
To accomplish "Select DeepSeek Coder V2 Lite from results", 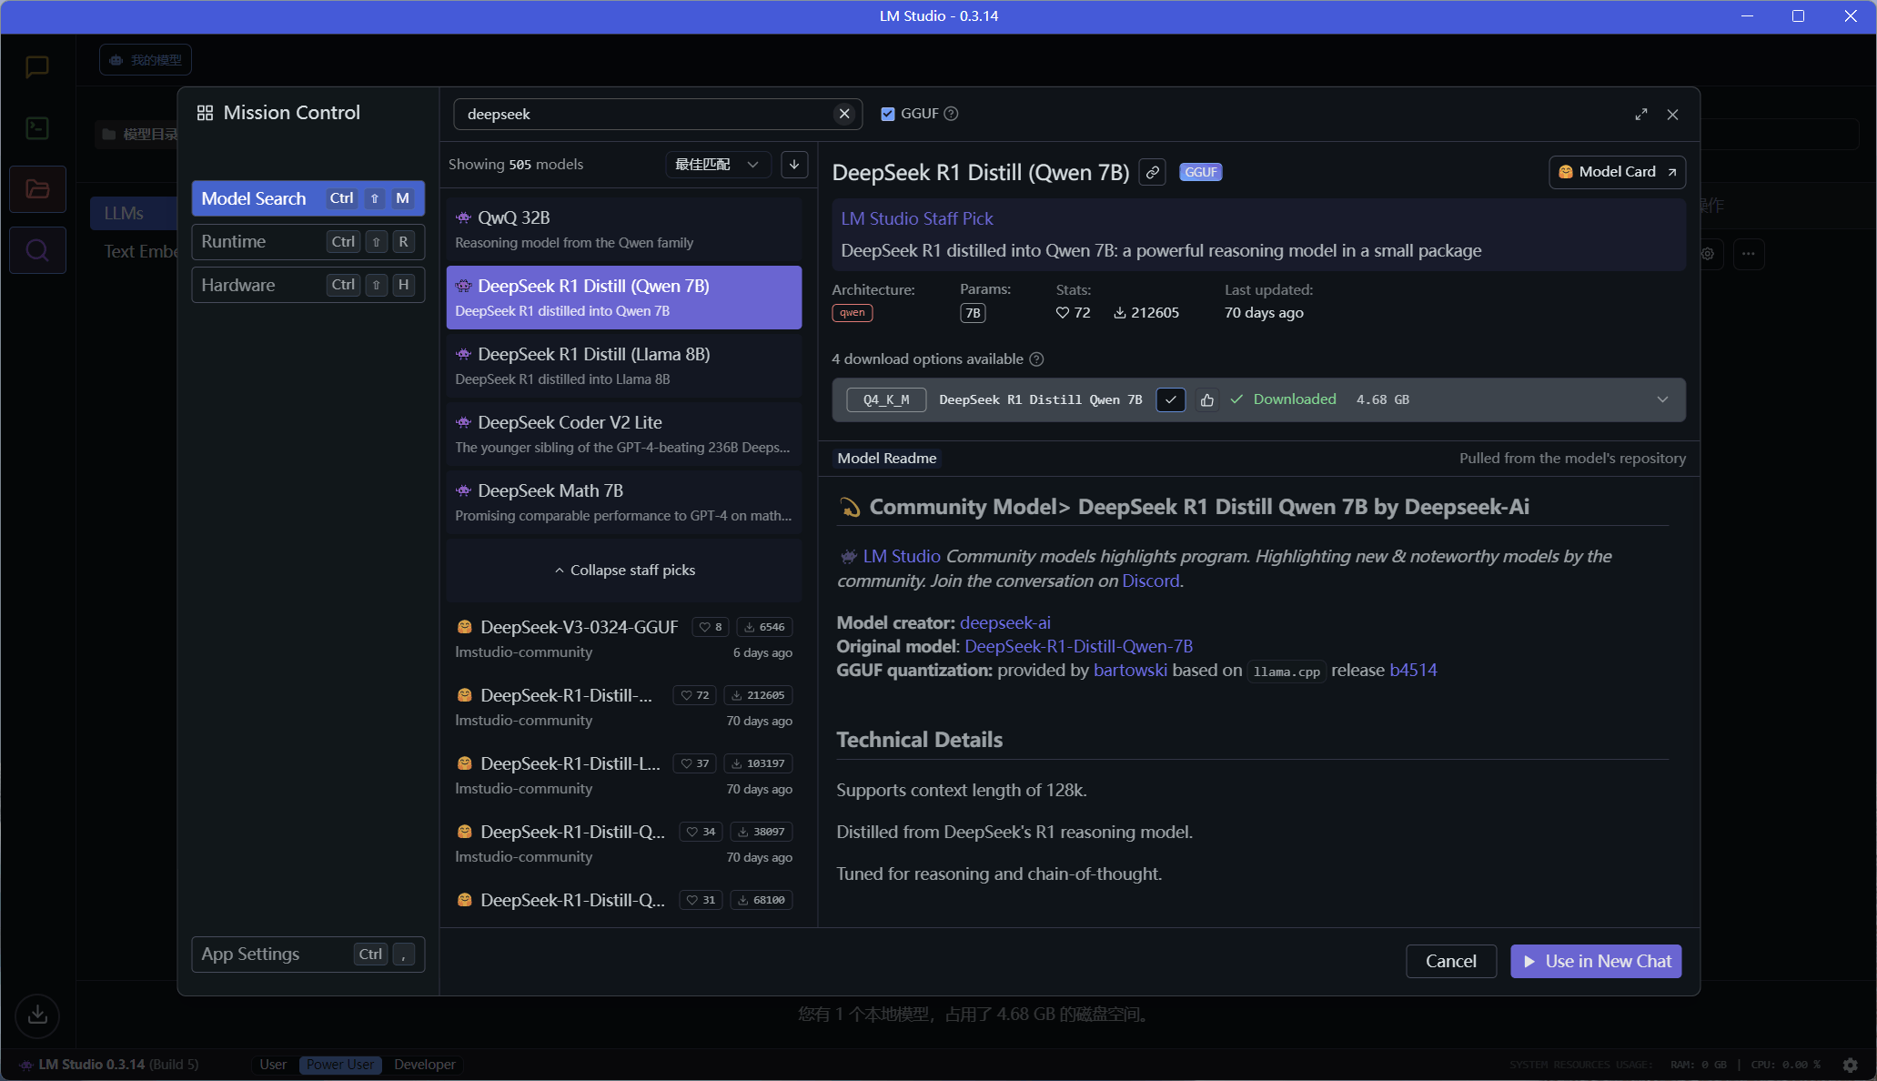I will (x=624, y=434).
